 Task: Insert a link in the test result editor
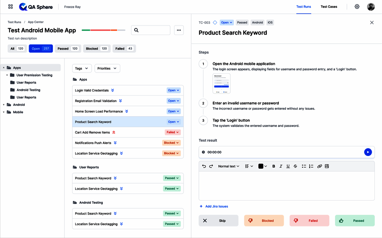pos(319,166)
